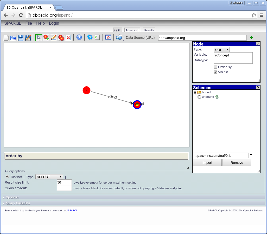The image size is (267, 234).
Task: Click the red X delete tool
Action: pos(68,38)
